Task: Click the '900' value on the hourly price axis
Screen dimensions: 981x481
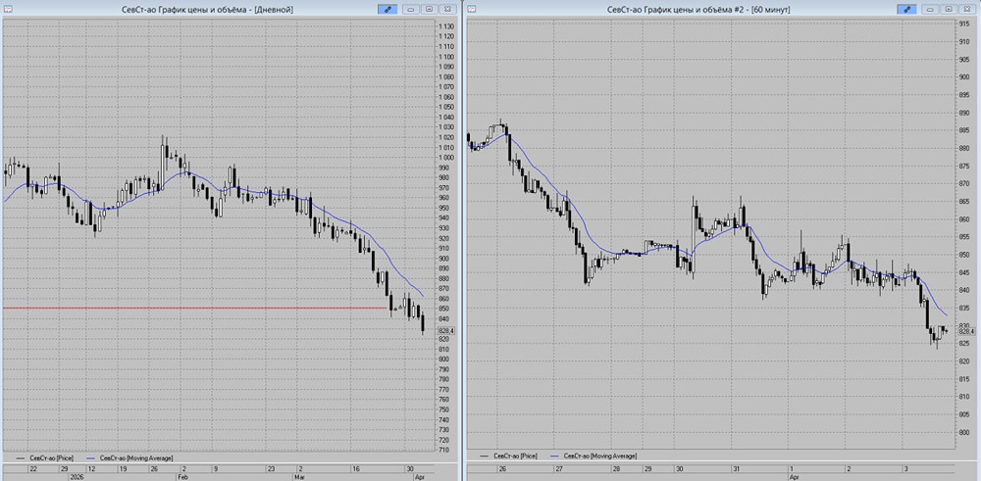Action: [964, 76]
